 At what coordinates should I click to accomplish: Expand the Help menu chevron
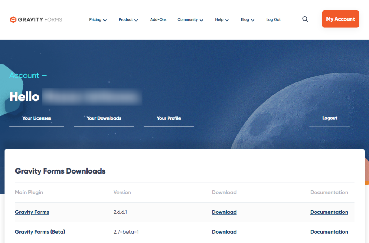point(227,20)
